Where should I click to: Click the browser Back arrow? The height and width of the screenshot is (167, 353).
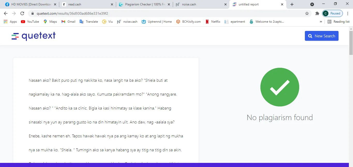click(x=6, y=13)
